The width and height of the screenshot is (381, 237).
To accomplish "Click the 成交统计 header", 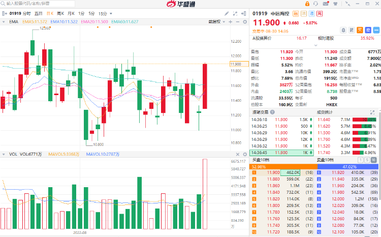I will point(326,112).
